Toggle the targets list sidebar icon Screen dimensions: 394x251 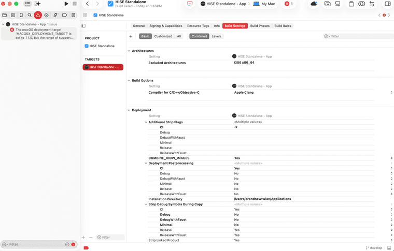(x=83, y=26)
